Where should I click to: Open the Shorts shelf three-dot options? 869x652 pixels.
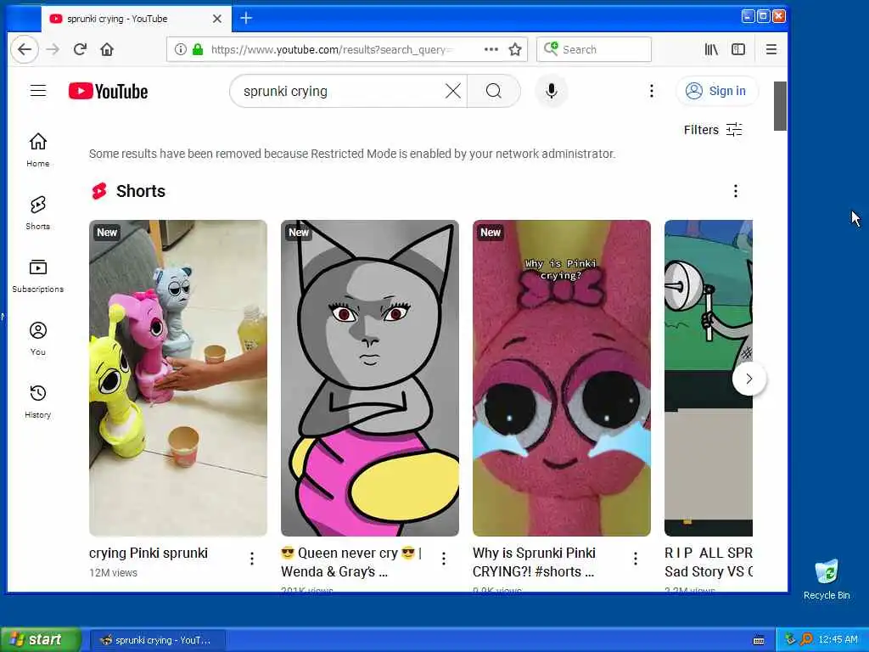click(736, 191)
